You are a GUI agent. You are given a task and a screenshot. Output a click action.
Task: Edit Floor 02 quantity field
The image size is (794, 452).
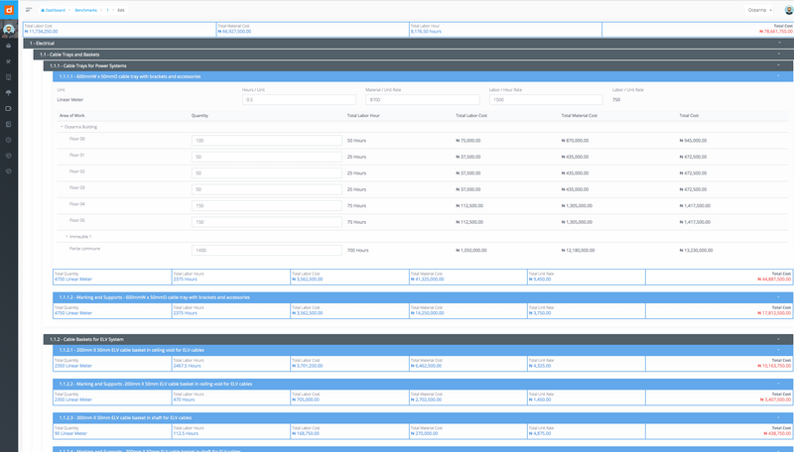pyautogui.click(x=267, y=172)
